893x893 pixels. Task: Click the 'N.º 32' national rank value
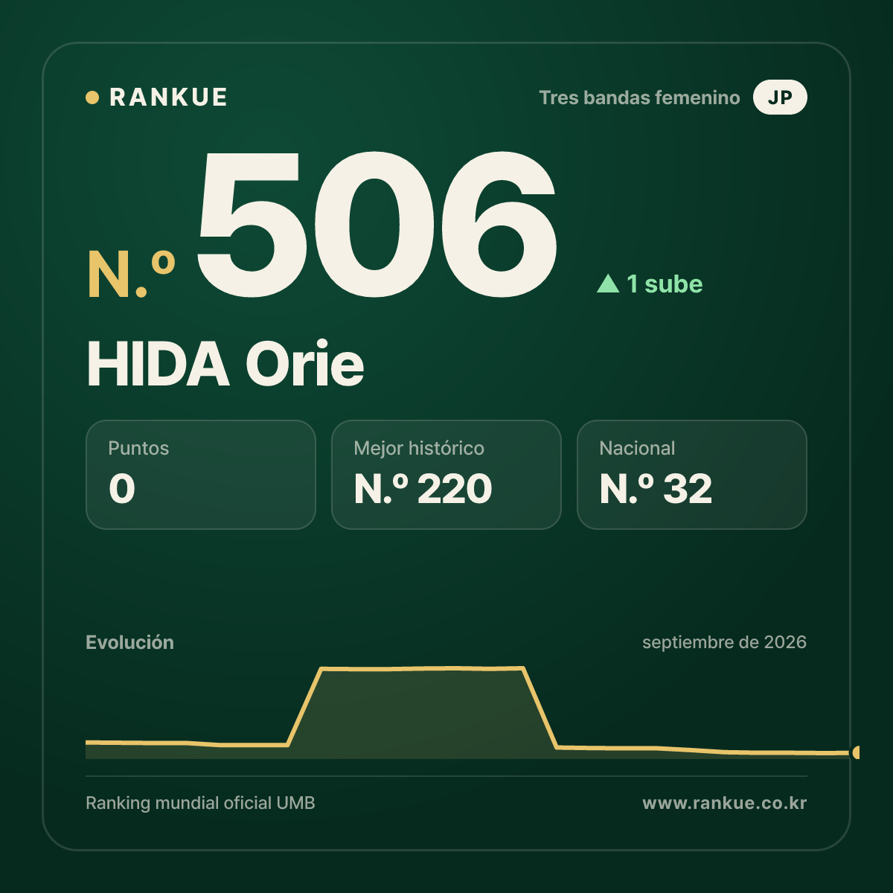(656, 489)
